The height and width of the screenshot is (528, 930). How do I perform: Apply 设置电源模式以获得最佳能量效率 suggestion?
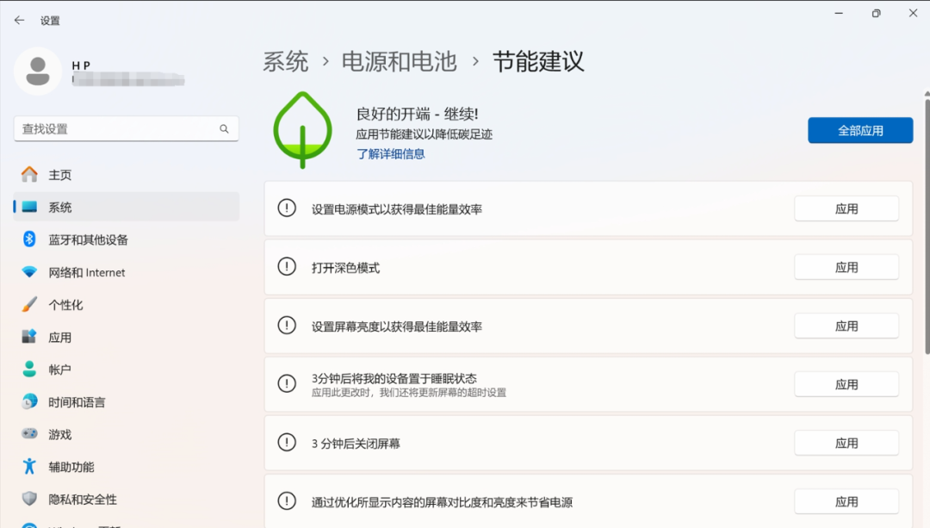click(x=846, y=208)
